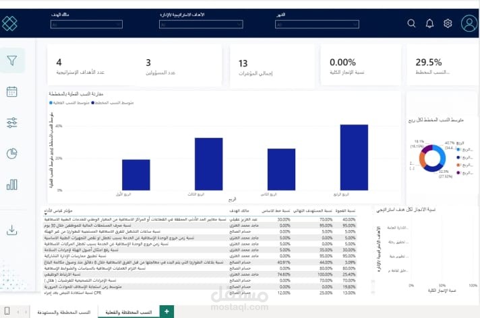The height and width of the screenshot is (318, 480).
Task: Click the dark blue متوسط النسب المخطط legend dot
Action: tap(93, 103)
